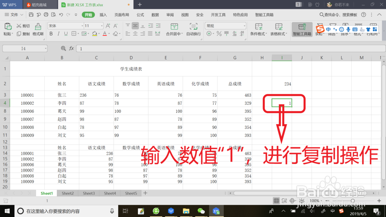Expand the font size dropdown 11
The image size is (386, 217).
pos(102,26)
